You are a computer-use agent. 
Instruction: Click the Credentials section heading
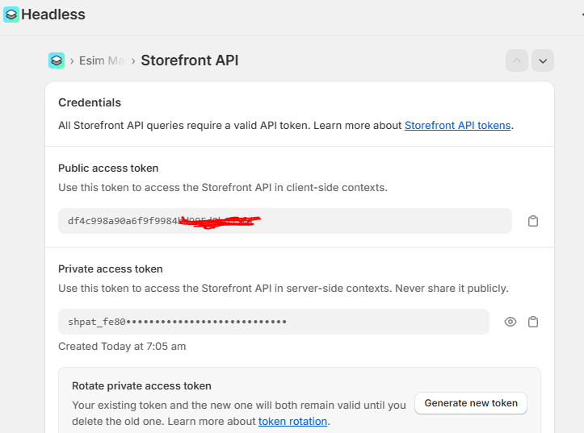(90, 102)
